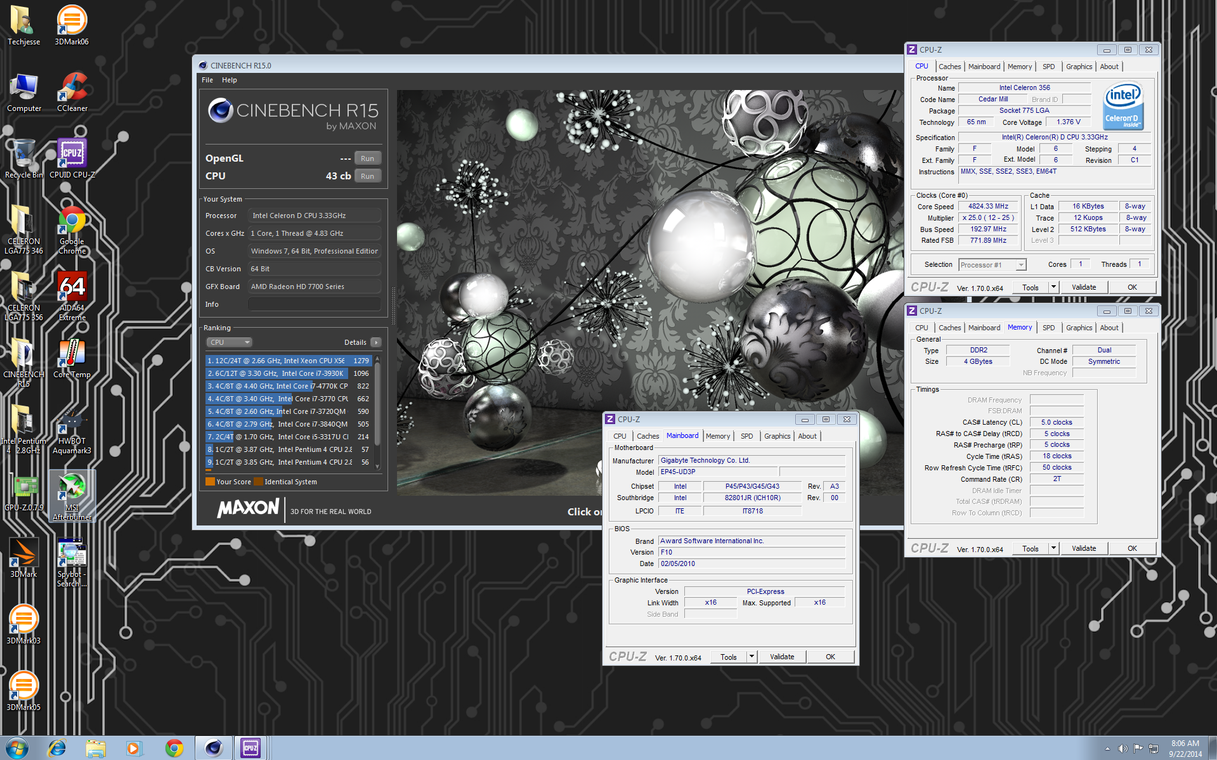The width and height of the screenshot is (1217, 760).
Task: Select the Core i7-3930K ranking entry
Action: 289,373
